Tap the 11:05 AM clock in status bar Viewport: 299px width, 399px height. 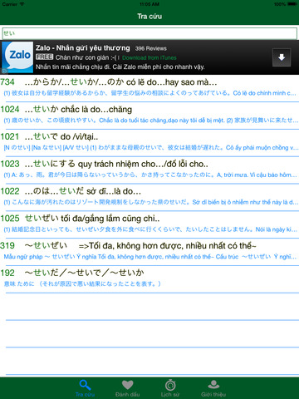click(x=149, y=4)
